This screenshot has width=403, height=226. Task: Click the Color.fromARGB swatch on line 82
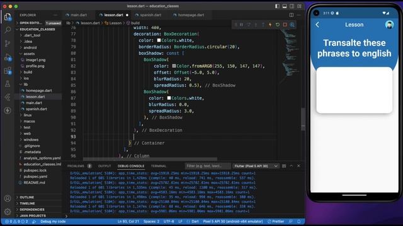pos(174,66)
